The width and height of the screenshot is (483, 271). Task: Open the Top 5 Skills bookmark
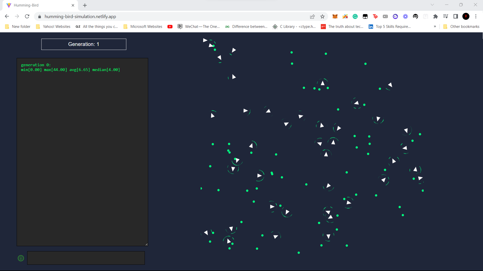[390, 26]
